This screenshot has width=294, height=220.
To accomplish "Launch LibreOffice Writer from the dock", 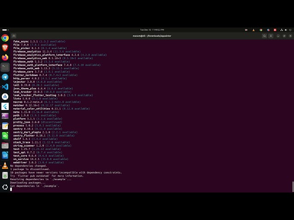I will coord(5,155).
